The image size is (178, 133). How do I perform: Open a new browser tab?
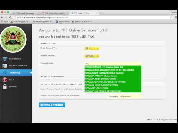(x=102, y=13)
